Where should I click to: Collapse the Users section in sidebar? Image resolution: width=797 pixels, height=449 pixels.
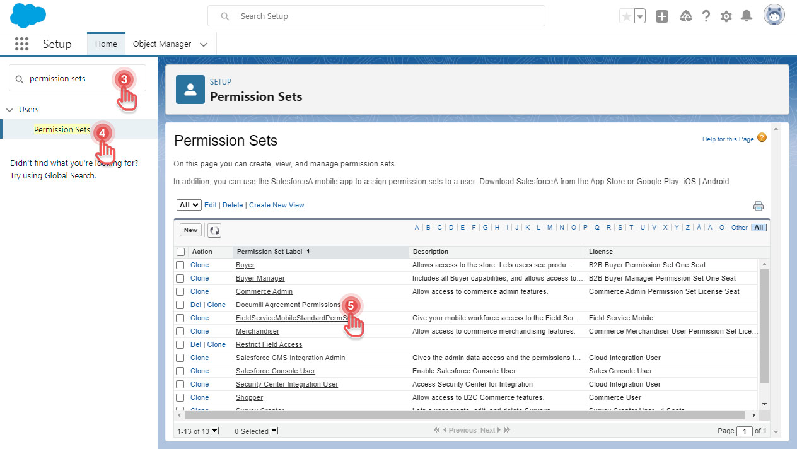tap(9, 109)
